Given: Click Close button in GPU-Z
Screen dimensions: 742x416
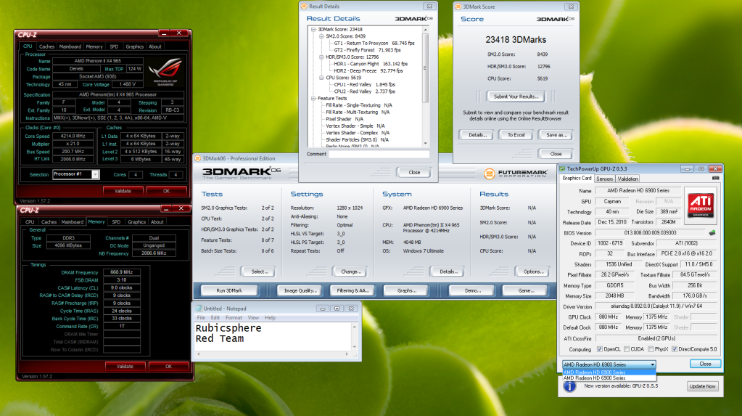Looking at the screenshot, I should pyautogui.click(x=705, y=364).
